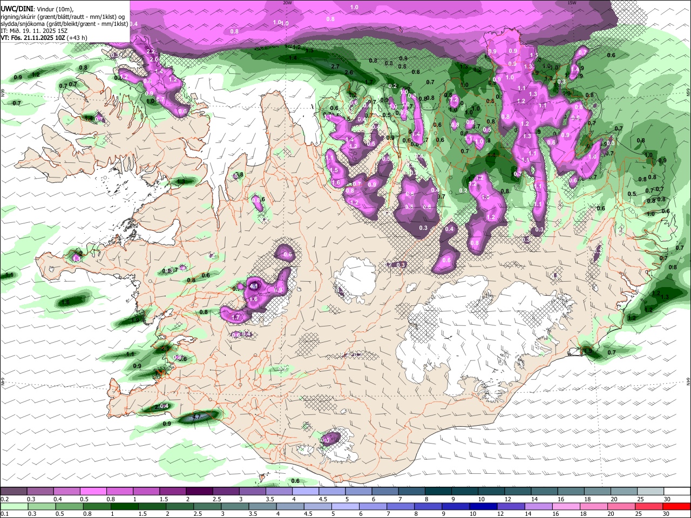Select bottom legend swatch between 8 and 9
The image size is (691, 518).
tap(429, 506)
